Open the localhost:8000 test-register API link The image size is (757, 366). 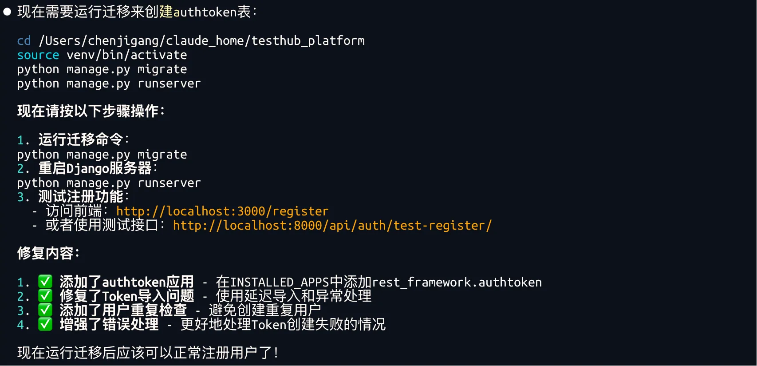332,225
